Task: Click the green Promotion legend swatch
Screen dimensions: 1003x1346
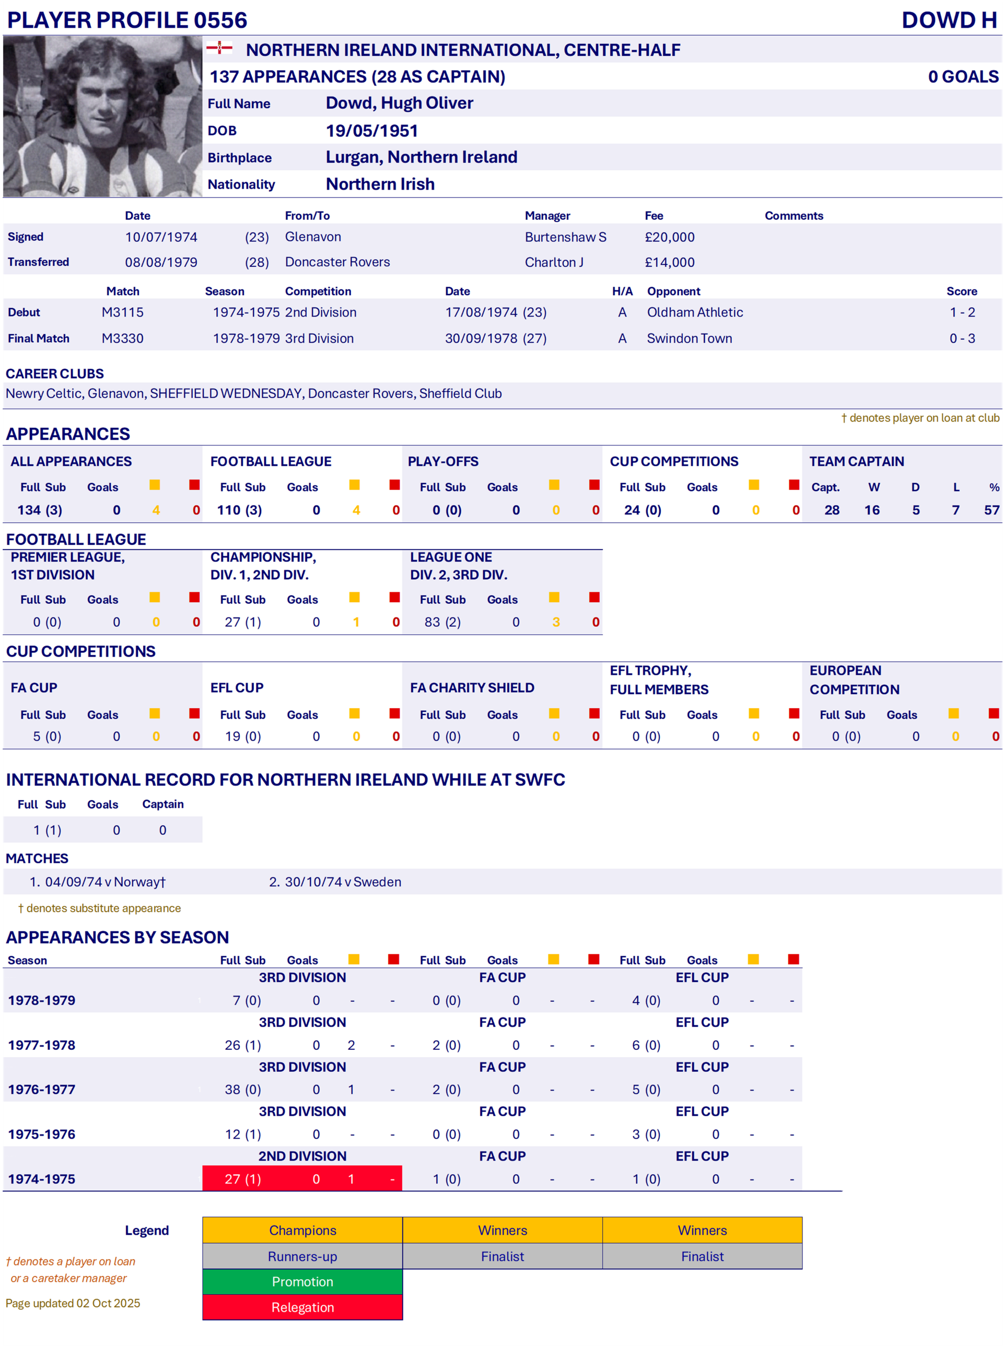Action: [x=302, y=1282]
